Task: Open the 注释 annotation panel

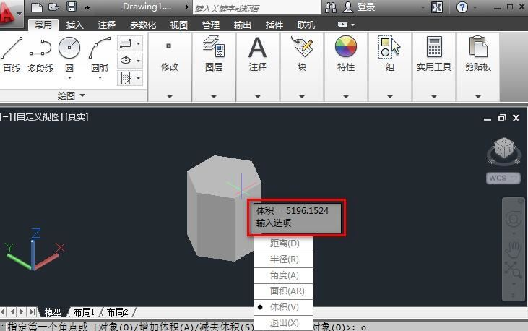Action: coord(258,66)
